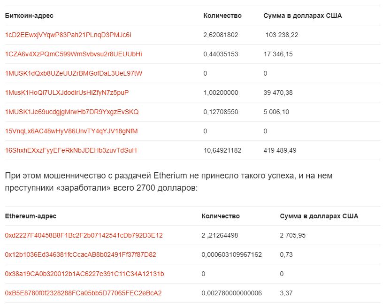Follow the 1MusK1HoQi7ULXJdodirUsHiZfyN7z5puP link
Viewport: 390px width, 308px height.
click(x=67, y=92)
